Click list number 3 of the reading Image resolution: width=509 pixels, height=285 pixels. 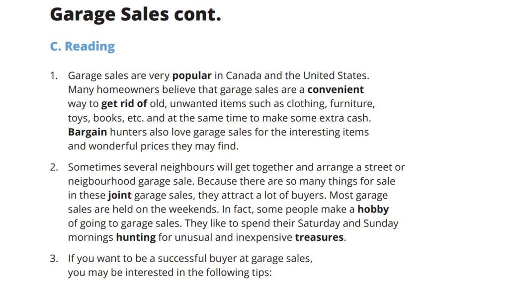point(54,259)
